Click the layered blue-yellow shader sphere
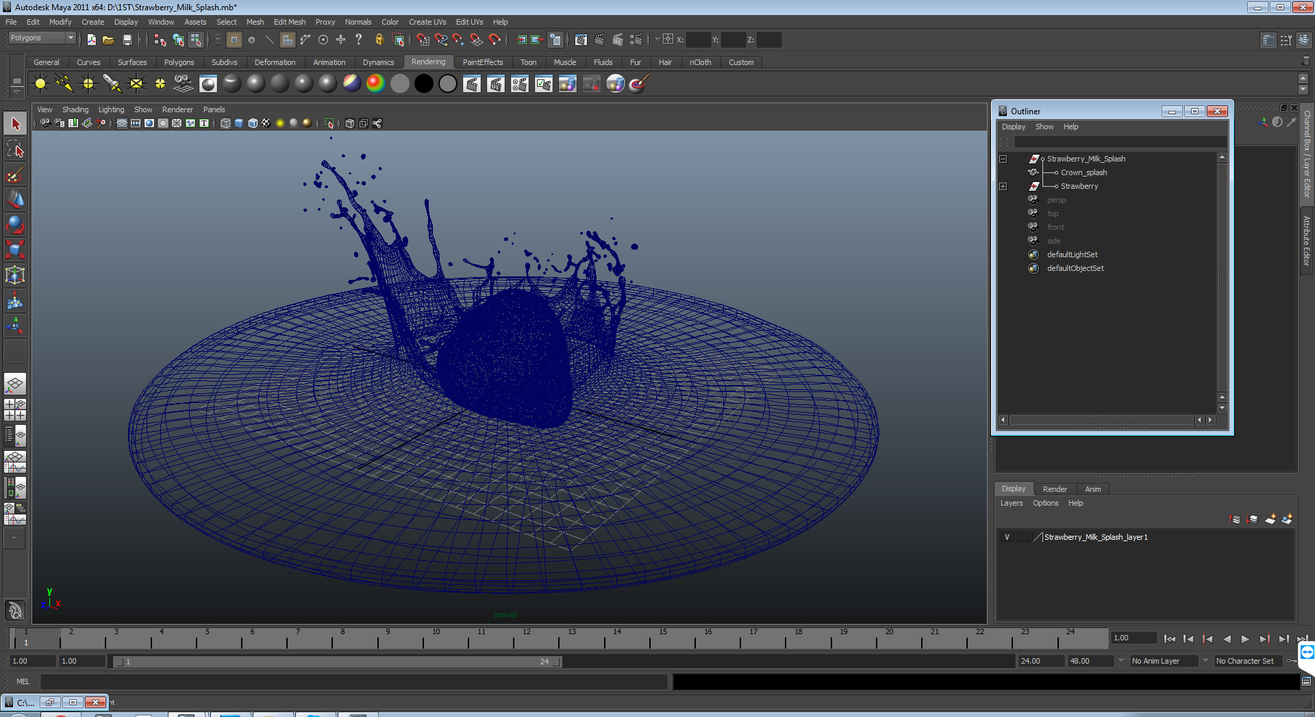 (x=351, y=83)
